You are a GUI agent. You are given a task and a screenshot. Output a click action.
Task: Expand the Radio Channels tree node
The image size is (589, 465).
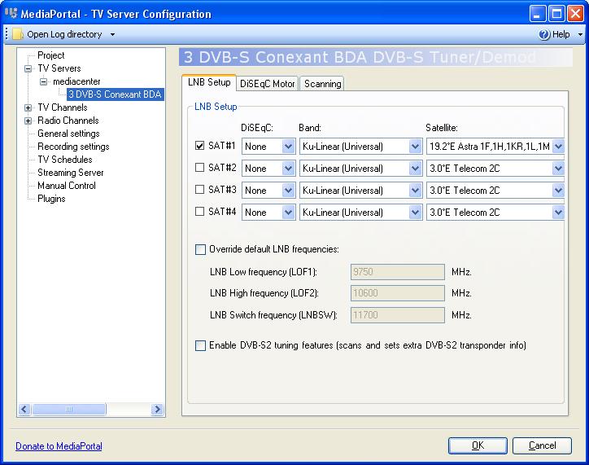point(28,121)
